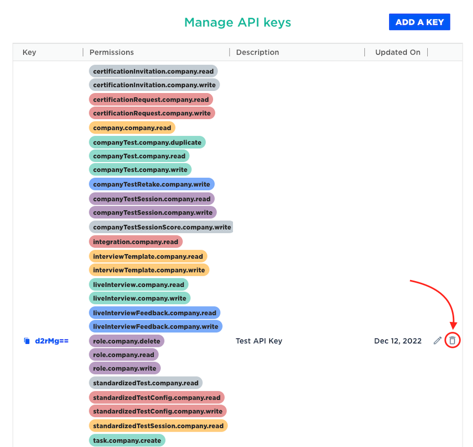473x447 pixels.
Task: Open the d2rMg== key link
Action: (x=52, y=341)
